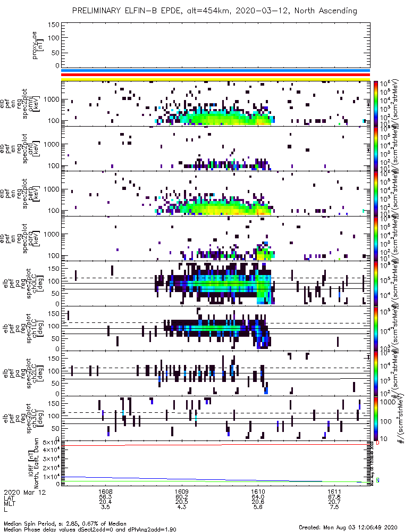The height and width of the screenshot is (532, 412).
Task: Click the MLT value 20.5
Action: (182, 502)
